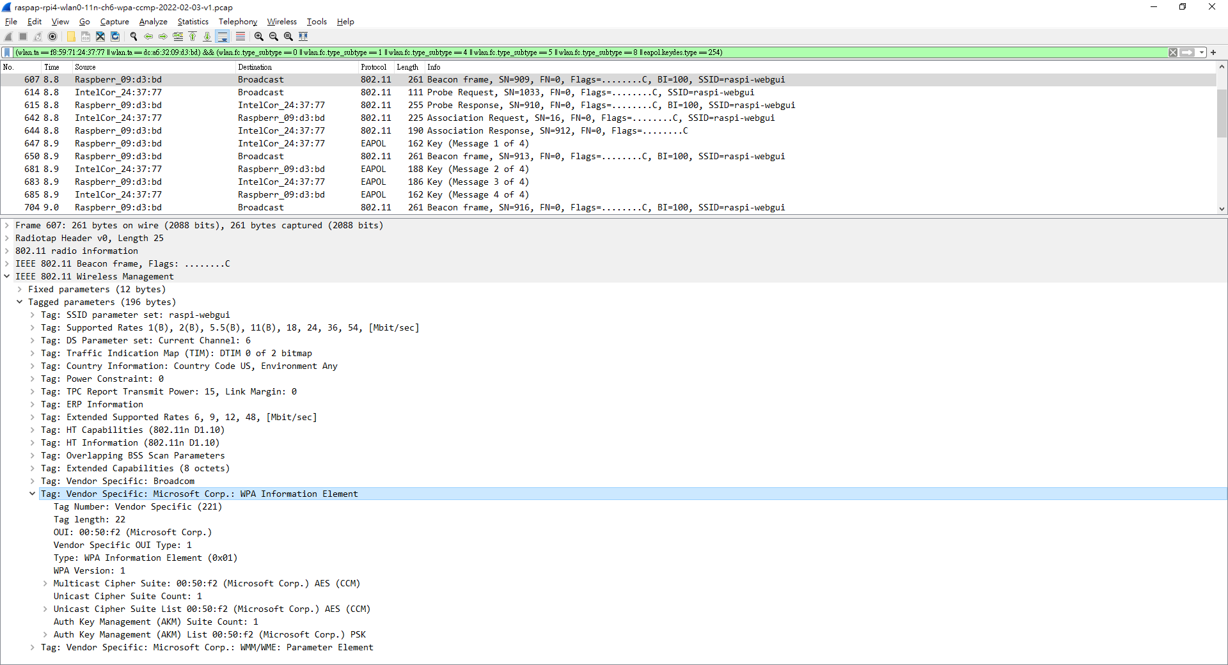Clear the display filter with X
The height and width of the screenshot is (665, 1228).
(1173, 52)
